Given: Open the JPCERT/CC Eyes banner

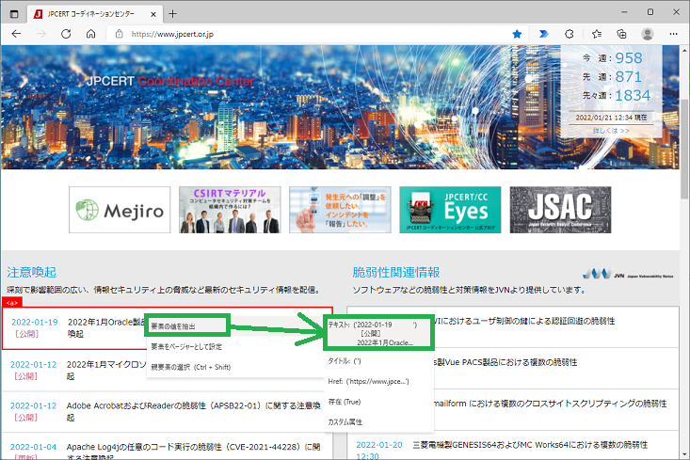Looking at the screenshot, I should pyautogui.click(x=450, y=210).
